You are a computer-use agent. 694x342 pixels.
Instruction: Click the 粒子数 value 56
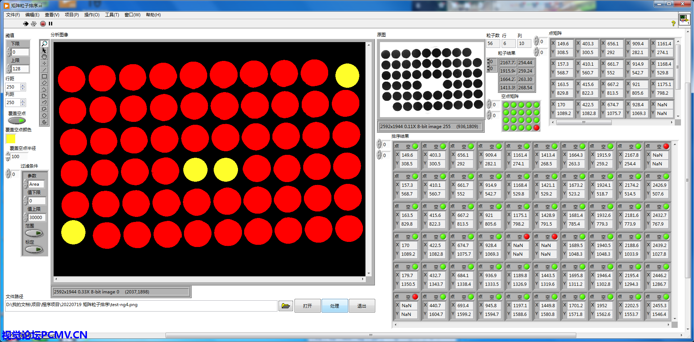493,44
